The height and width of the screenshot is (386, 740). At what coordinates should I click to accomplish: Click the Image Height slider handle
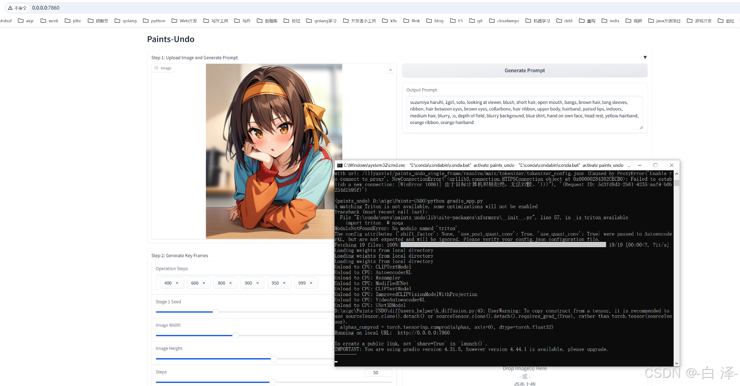pos(274,359)
